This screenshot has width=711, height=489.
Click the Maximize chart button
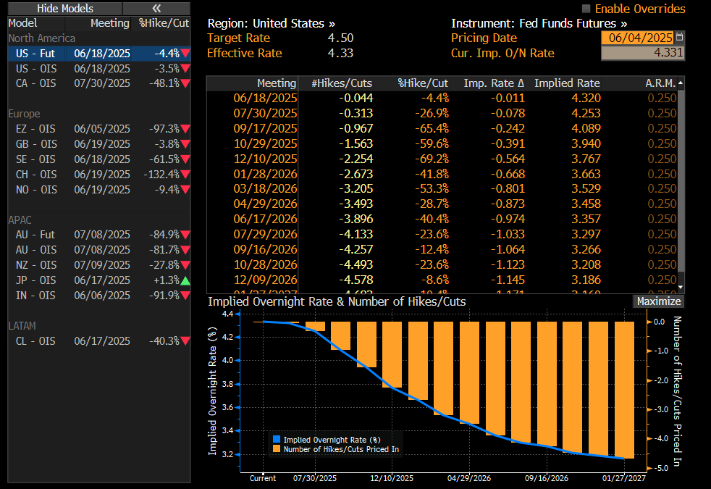658,301
